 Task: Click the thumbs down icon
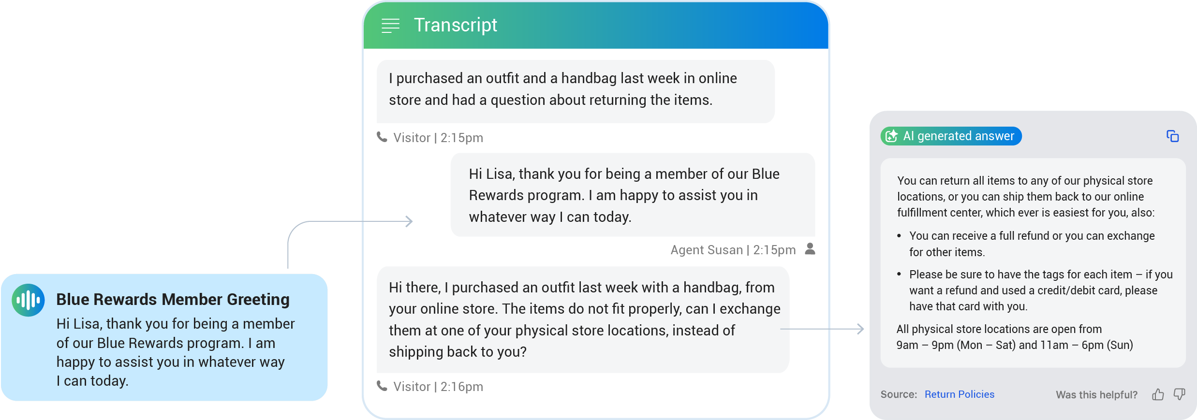tap(1180, 395)
